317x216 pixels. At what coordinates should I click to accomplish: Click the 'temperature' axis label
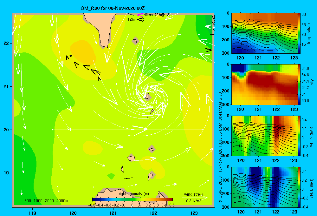309,33
